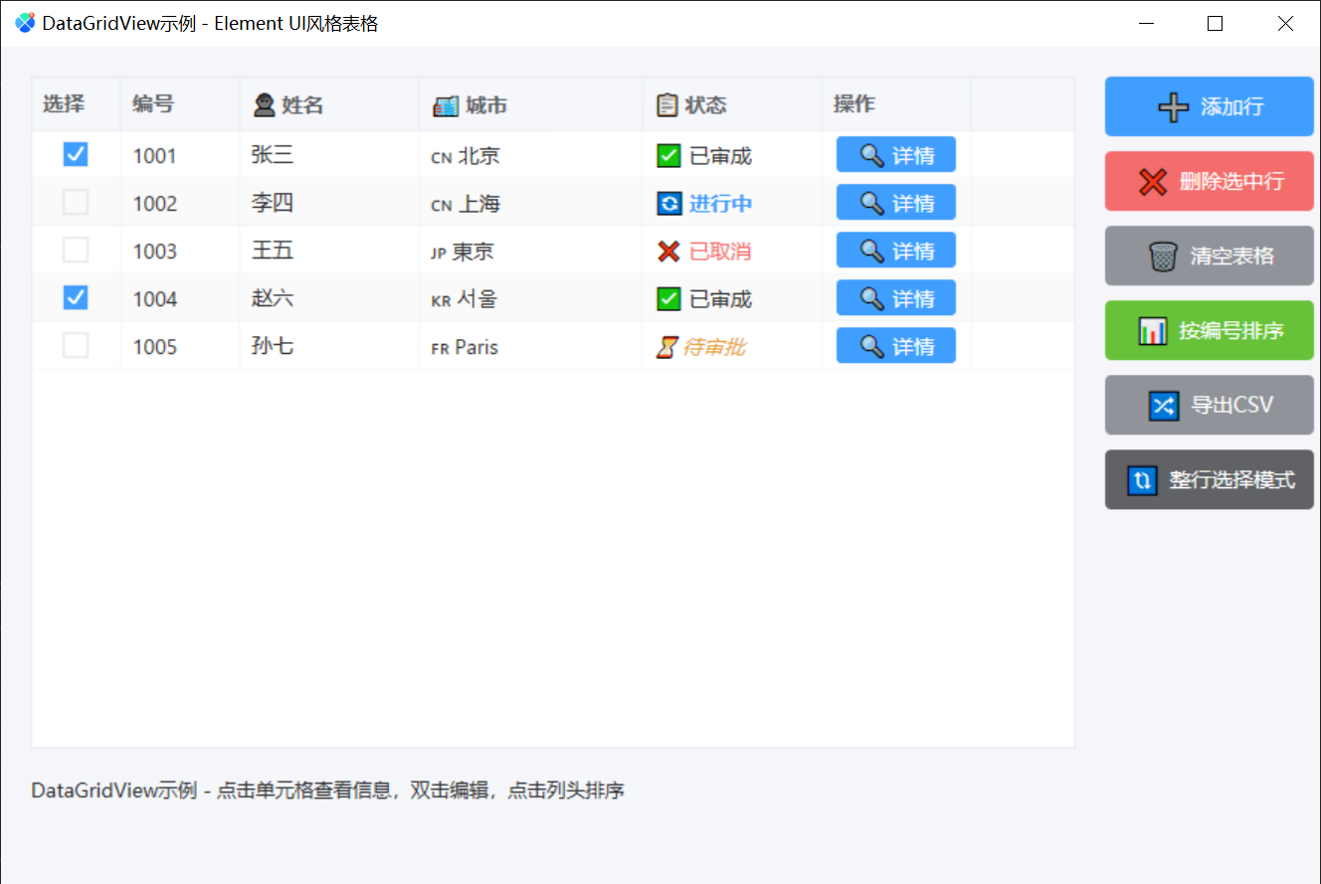Click the hourglass icon beside 待审批
The width and height of the screenshot is (1321, 884).
(x=667, y=346)
